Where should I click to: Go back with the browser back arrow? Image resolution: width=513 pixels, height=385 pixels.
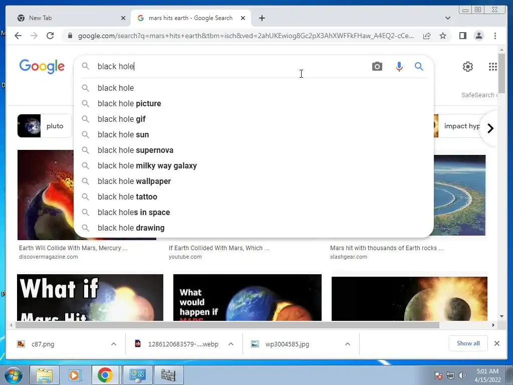pos(18,36)
